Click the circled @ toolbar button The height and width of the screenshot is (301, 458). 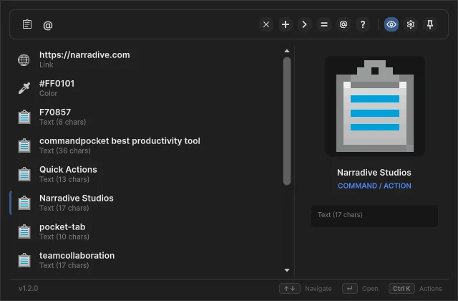[x=343, y=24]
